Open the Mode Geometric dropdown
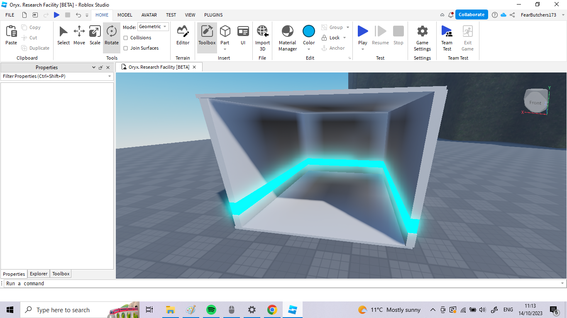Image resolution: width=567 pixels, height=318 pixels. (153, 26)
